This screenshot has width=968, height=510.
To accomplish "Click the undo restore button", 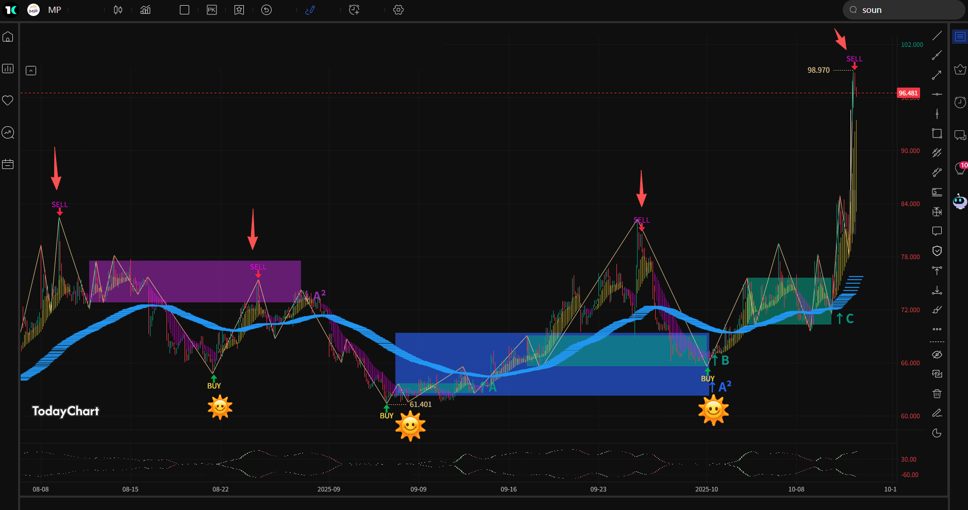I will [x=266, y=10].
